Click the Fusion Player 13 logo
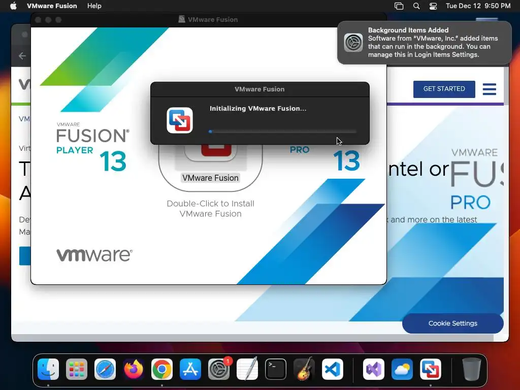Viewport: 520px width, 390px height. point(93,147)
